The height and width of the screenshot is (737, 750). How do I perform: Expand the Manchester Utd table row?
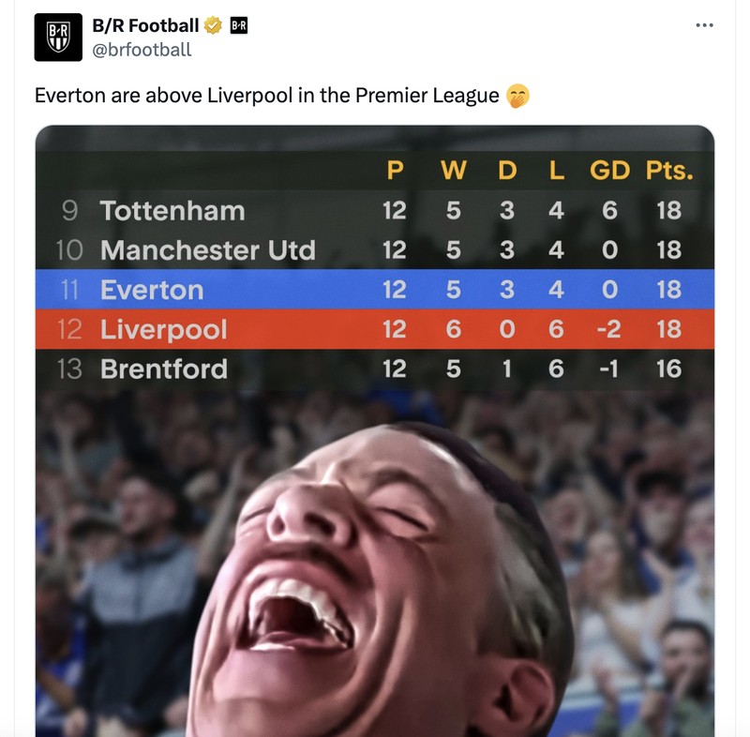pyautogui.click(x=375, y=250)
